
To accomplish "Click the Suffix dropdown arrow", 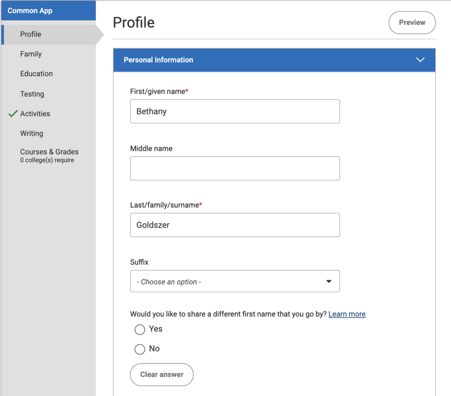I will [329, 281].
